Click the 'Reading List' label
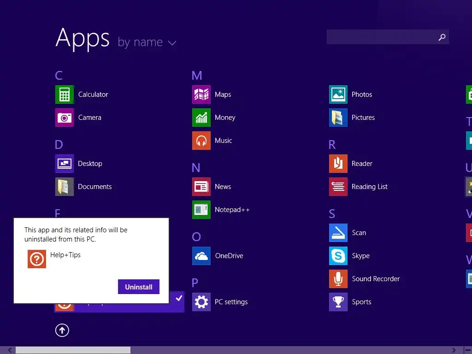This screenshot has height=354, width=472. tap(369, 187)
